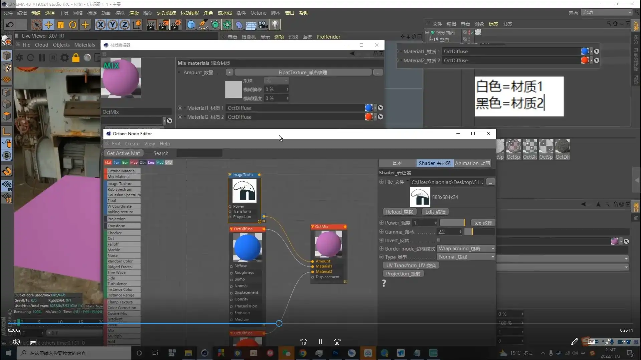Open Live Viewer settings gear icon
Viewport: 641px width, 360px height.
pyautogui.click(x=64, y=58)
